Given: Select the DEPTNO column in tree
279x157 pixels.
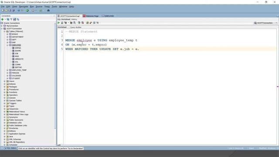Looking at the screenshot, I should tap(18, 67).
